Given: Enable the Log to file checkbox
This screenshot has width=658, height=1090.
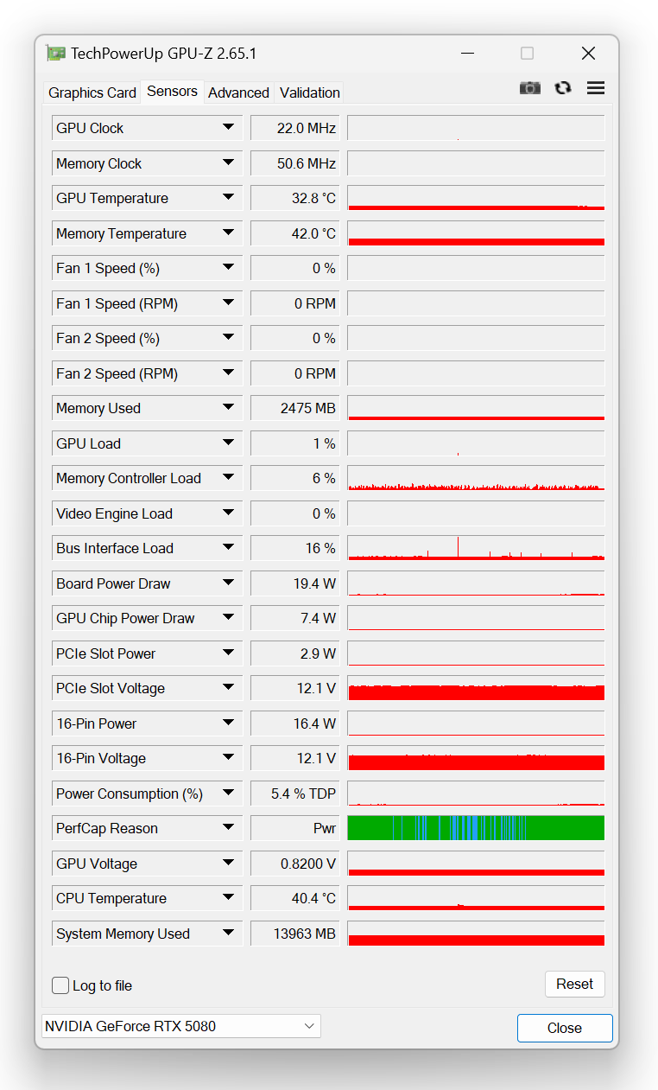Looking at the screenshot, I should [x=60, y=985].
